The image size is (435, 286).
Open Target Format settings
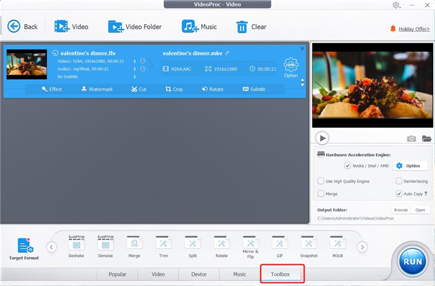pos(24,249)
